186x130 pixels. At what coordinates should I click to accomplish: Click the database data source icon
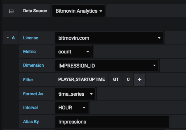pos(11,11)
